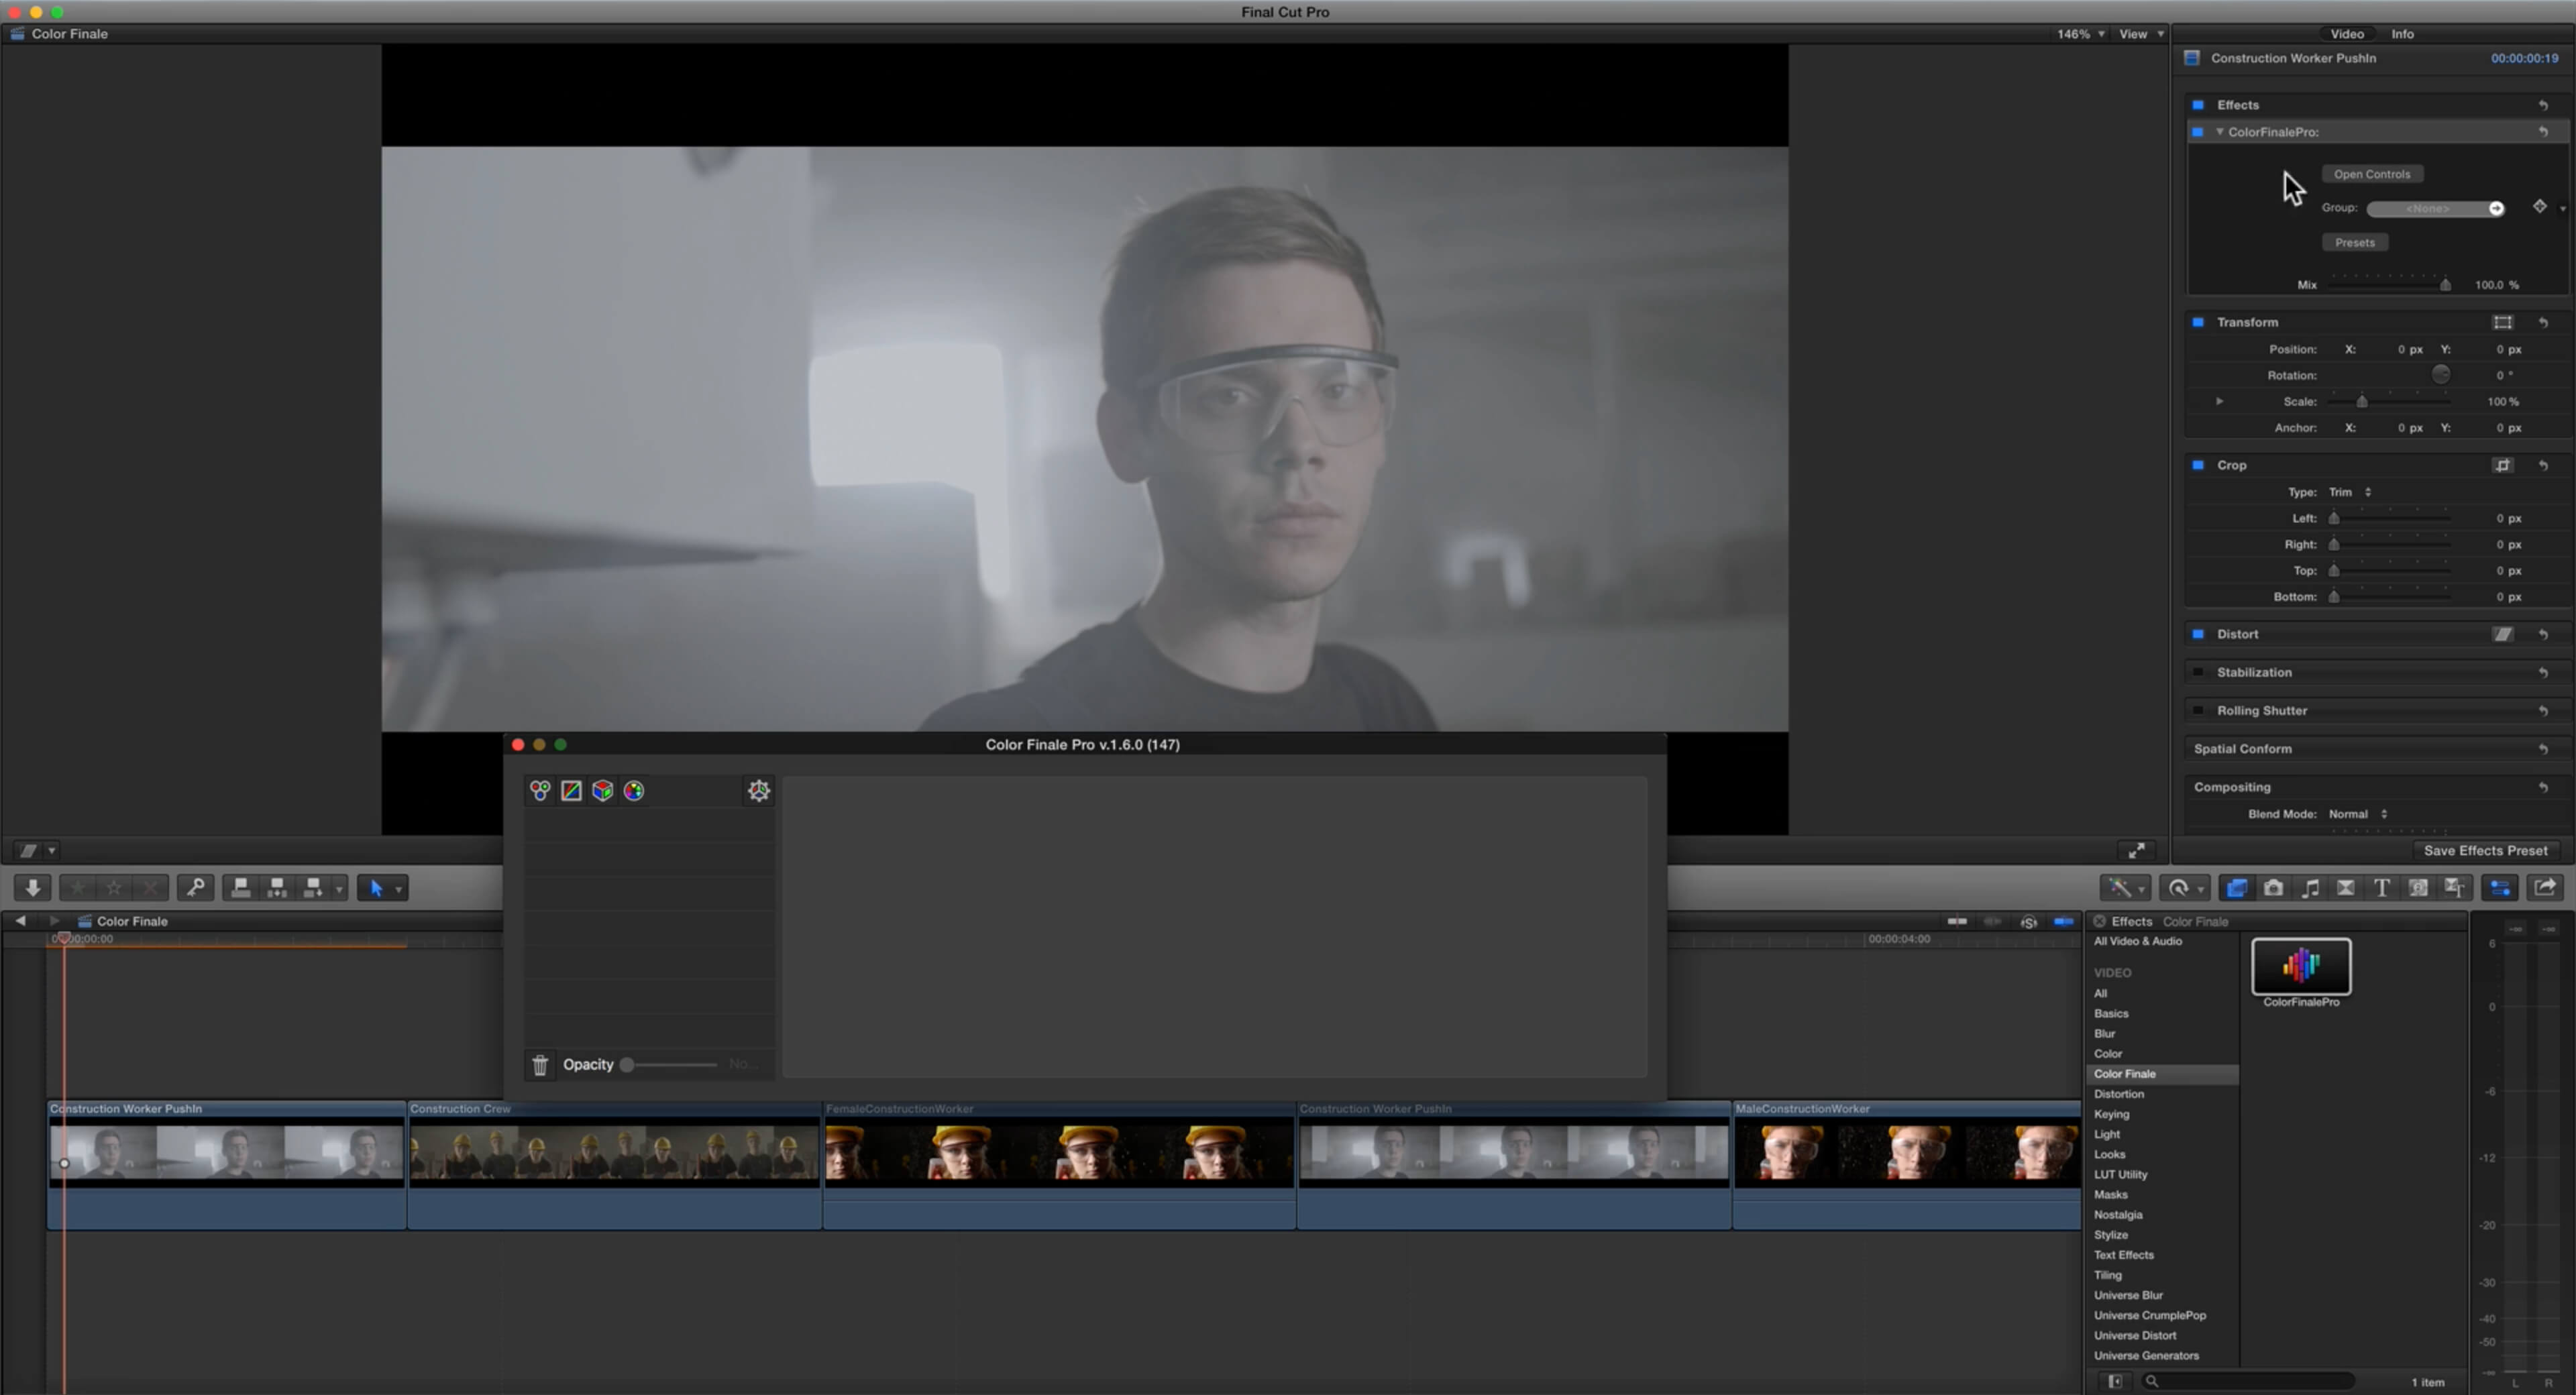Add a keyframe for the Group parameter

click(2540, 207)
